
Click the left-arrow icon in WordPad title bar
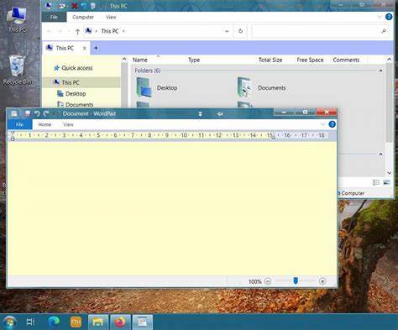[220, 114]
